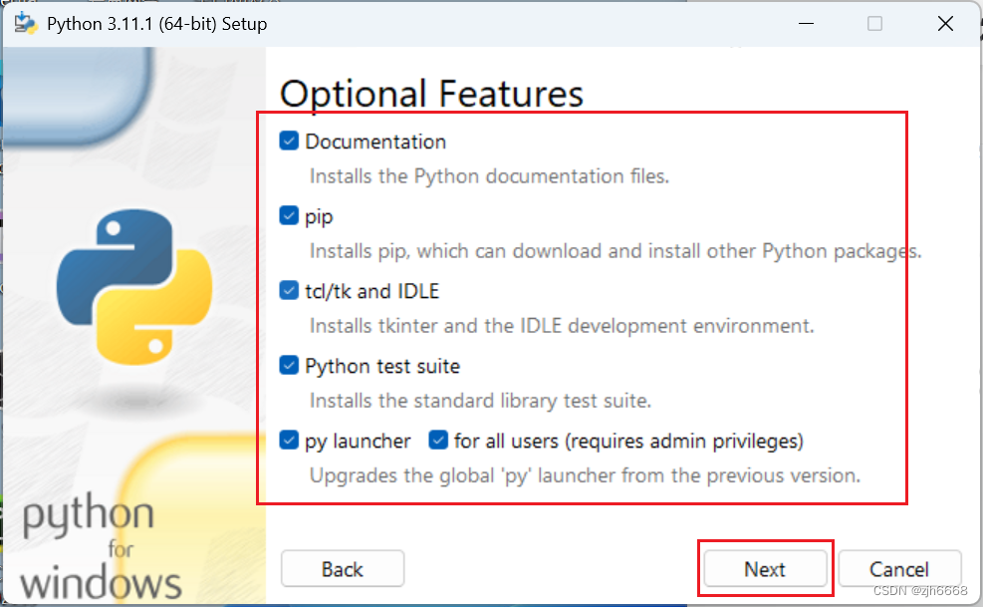Uncheck the Documentation checkbox
The image size is (983, 607).
[x=289, y=141]
